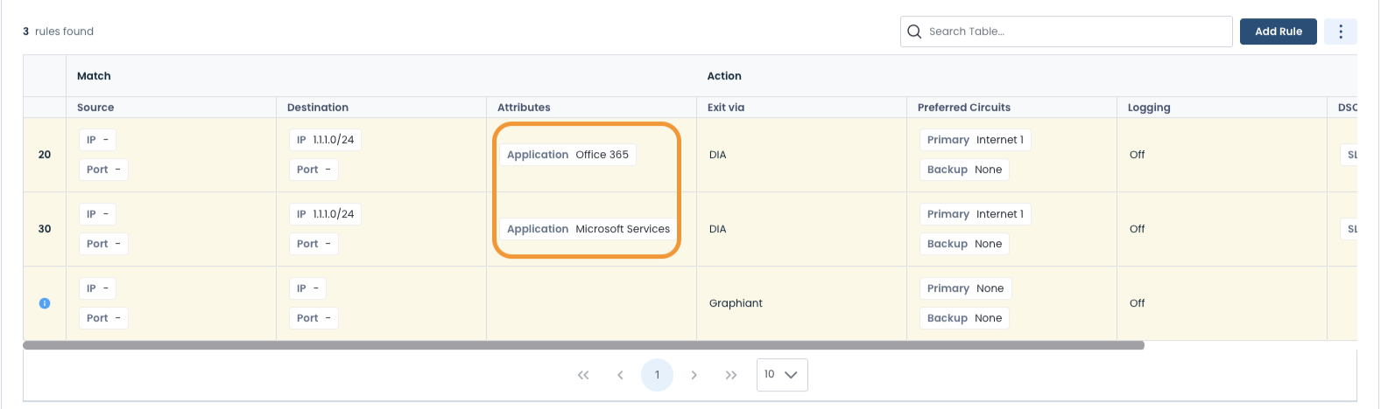This screenshot has height=409, width=1381.
Task: Click source Port chip in rule 30
Action: pos(103,244)
